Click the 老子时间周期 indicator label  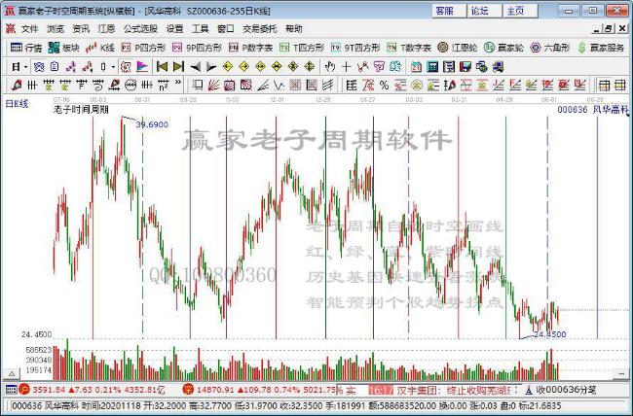81,110
